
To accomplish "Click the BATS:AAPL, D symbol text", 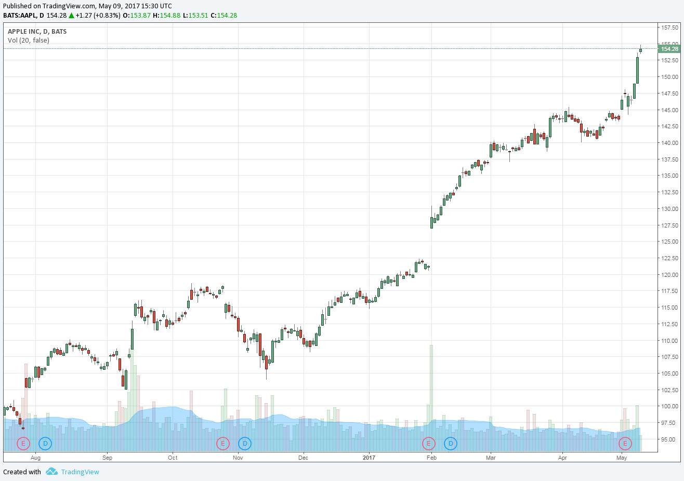I will coord(23,15).
